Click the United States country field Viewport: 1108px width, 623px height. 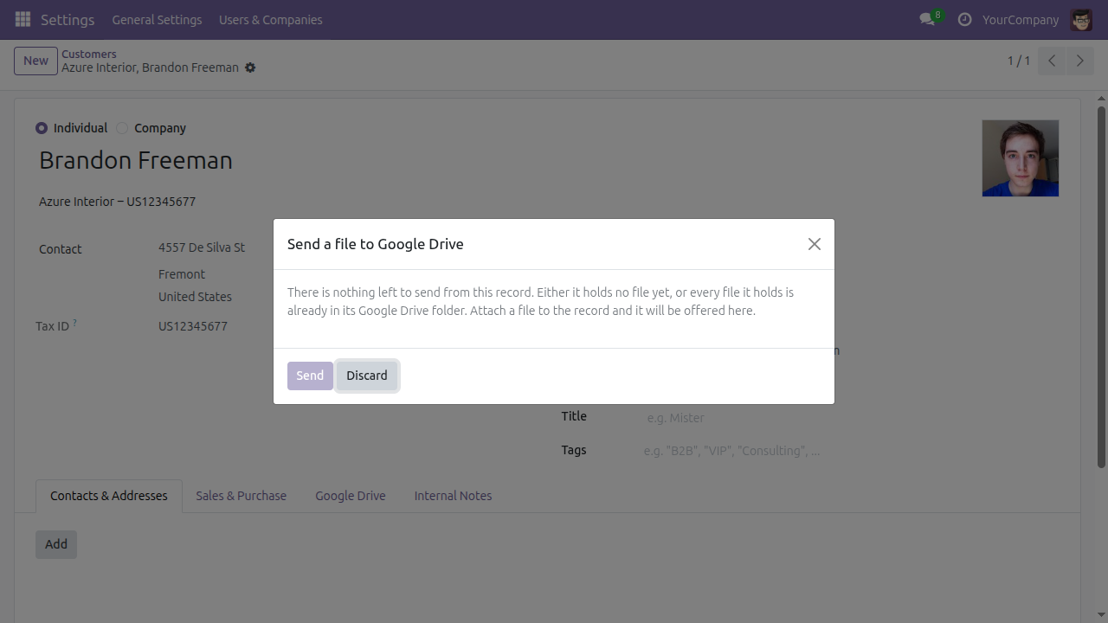click(195, 297)
